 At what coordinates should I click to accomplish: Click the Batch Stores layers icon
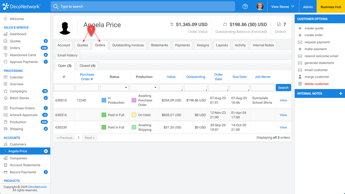6,98
